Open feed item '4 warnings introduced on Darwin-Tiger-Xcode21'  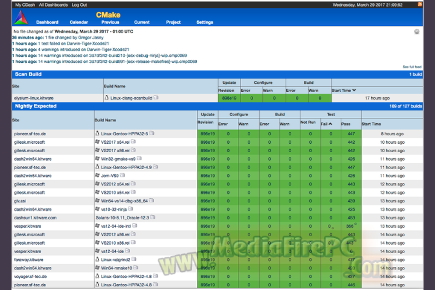coord(83,50)
